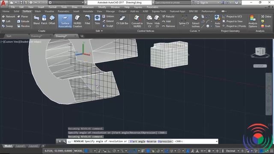Viewport: 274px width, 154px height.
Task: Select the Sweep surface tool
Action: (7, 26)
